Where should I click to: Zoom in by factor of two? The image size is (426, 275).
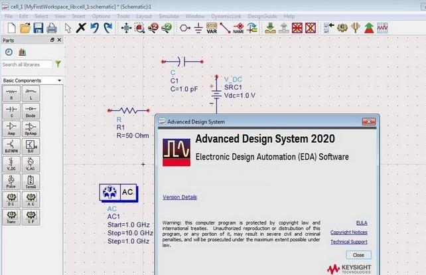(x=153, y=28)
